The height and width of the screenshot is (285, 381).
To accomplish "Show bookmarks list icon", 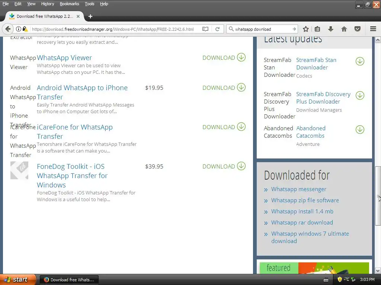I will tap(317, 29).
